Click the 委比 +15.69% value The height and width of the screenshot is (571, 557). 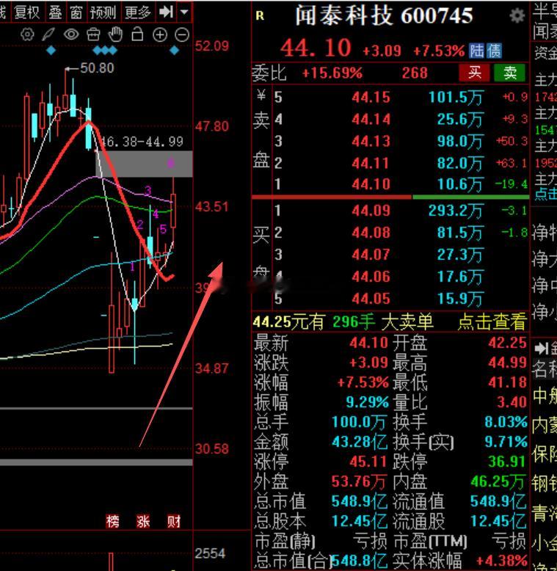[x=332, y=73]
